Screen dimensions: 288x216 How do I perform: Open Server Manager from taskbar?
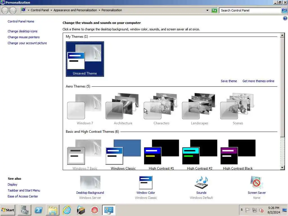click(x=24, y=210)
